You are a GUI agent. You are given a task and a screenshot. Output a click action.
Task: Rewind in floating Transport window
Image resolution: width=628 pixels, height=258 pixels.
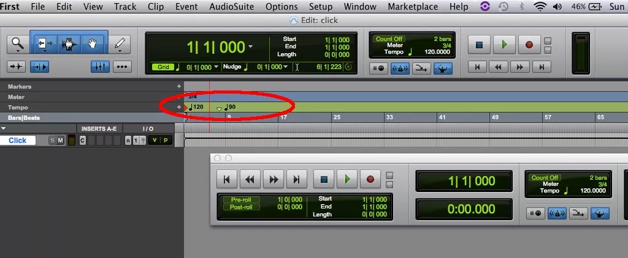(250, 179)
